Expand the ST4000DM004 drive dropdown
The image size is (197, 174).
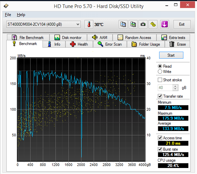click(44, 24)
